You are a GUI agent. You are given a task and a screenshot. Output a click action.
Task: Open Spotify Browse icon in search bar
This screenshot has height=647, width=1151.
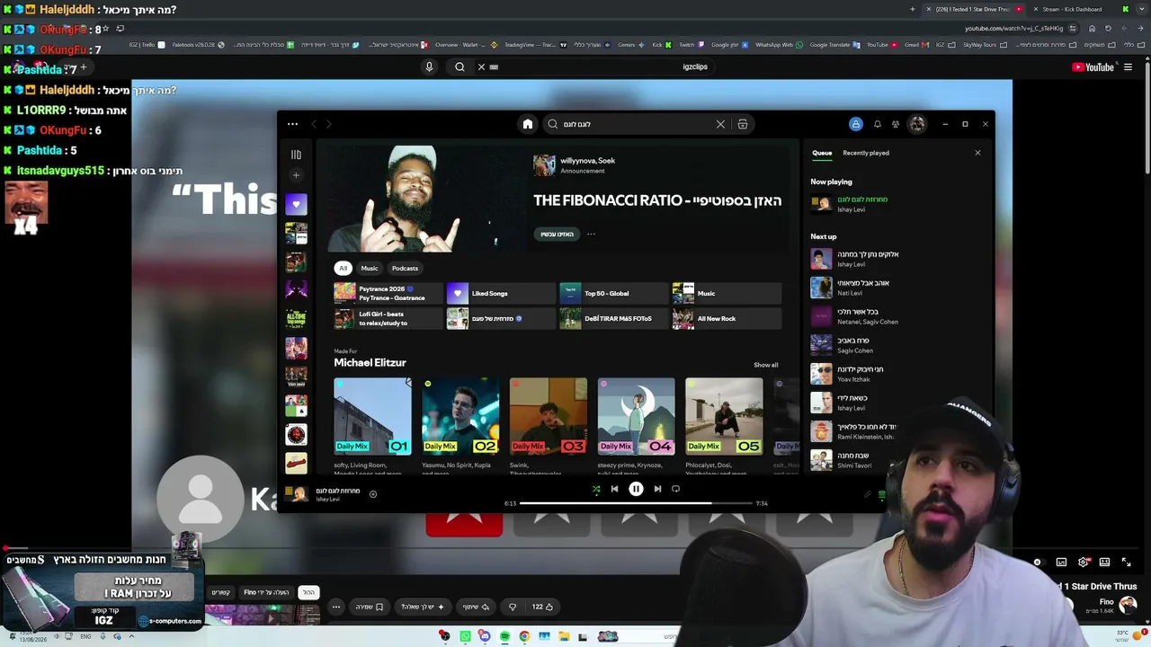[743, 124]
